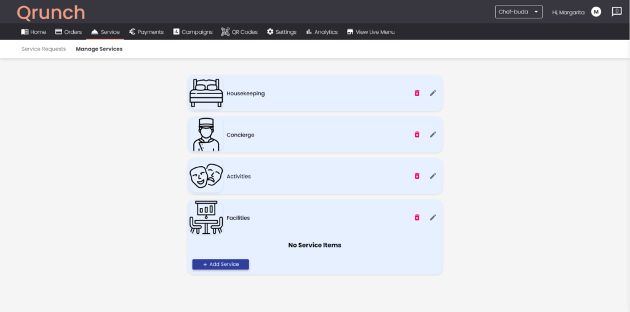Image resolution: width=630 pixels, height=312 pixels.
Task: Click the Facilities meeting room icon
Action: point(206,217)
